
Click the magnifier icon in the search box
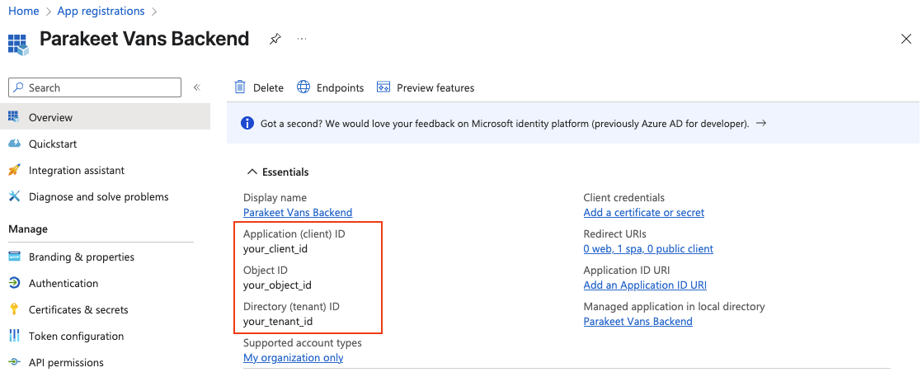(x=19, y=87)
